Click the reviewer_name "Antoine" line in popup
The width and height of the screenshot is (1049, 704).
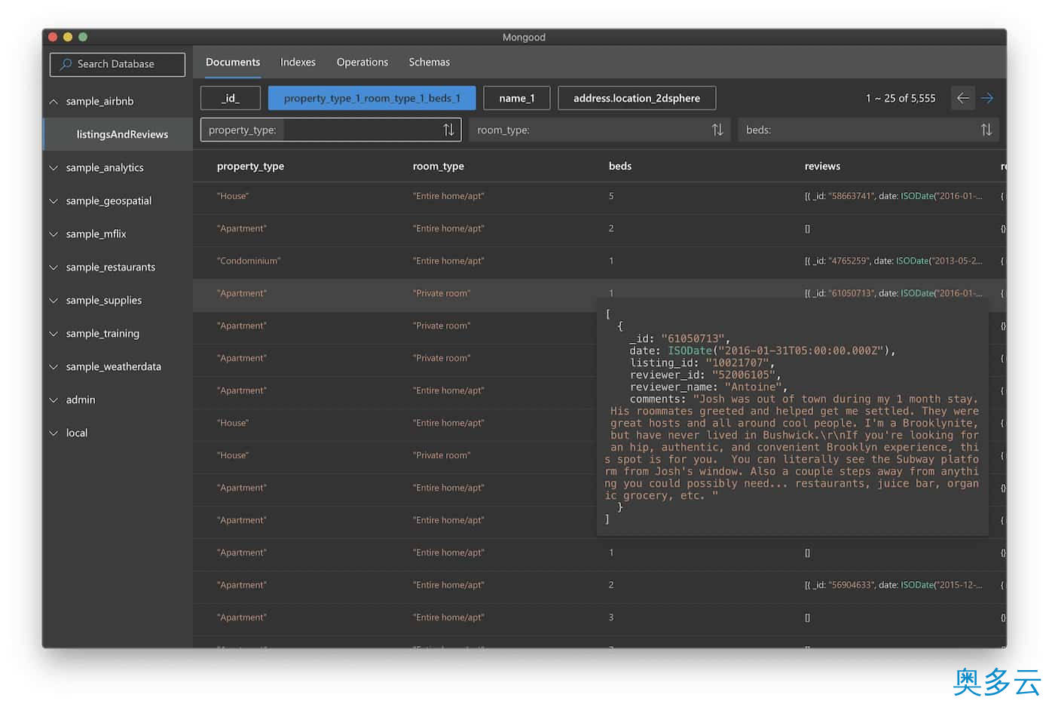tap(709, 387)
